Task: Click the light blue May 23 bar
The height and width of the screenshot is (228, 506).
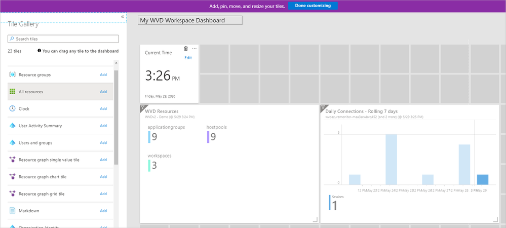Action: pos(355,179)
